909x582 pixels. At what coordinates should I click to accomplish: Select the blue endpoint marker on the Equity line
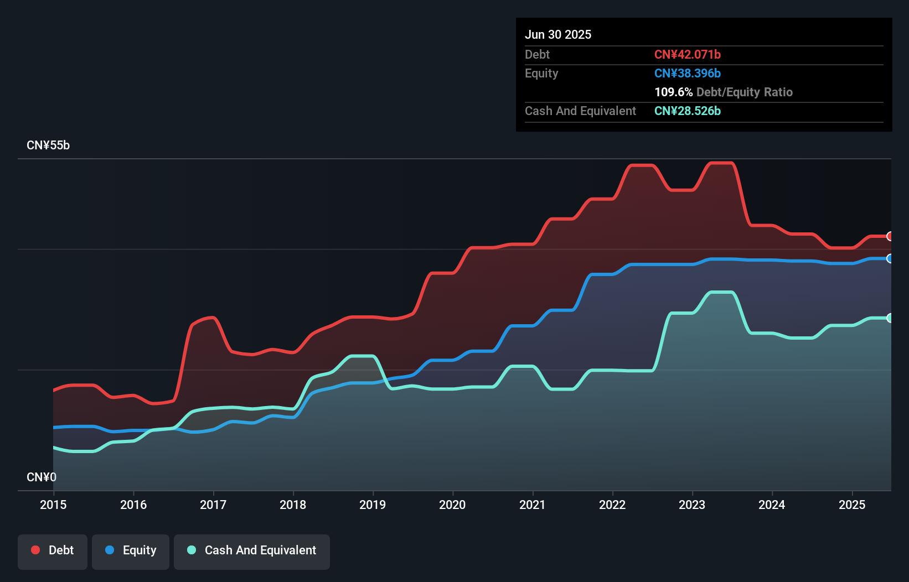coord(889,259)
